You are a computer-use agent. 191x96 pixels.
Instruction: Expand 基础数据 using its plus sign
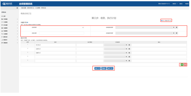17,43
